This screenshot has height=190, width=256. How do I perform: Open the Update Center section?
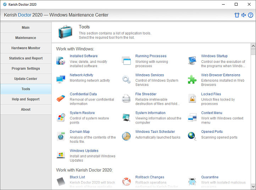coord(26,78)
